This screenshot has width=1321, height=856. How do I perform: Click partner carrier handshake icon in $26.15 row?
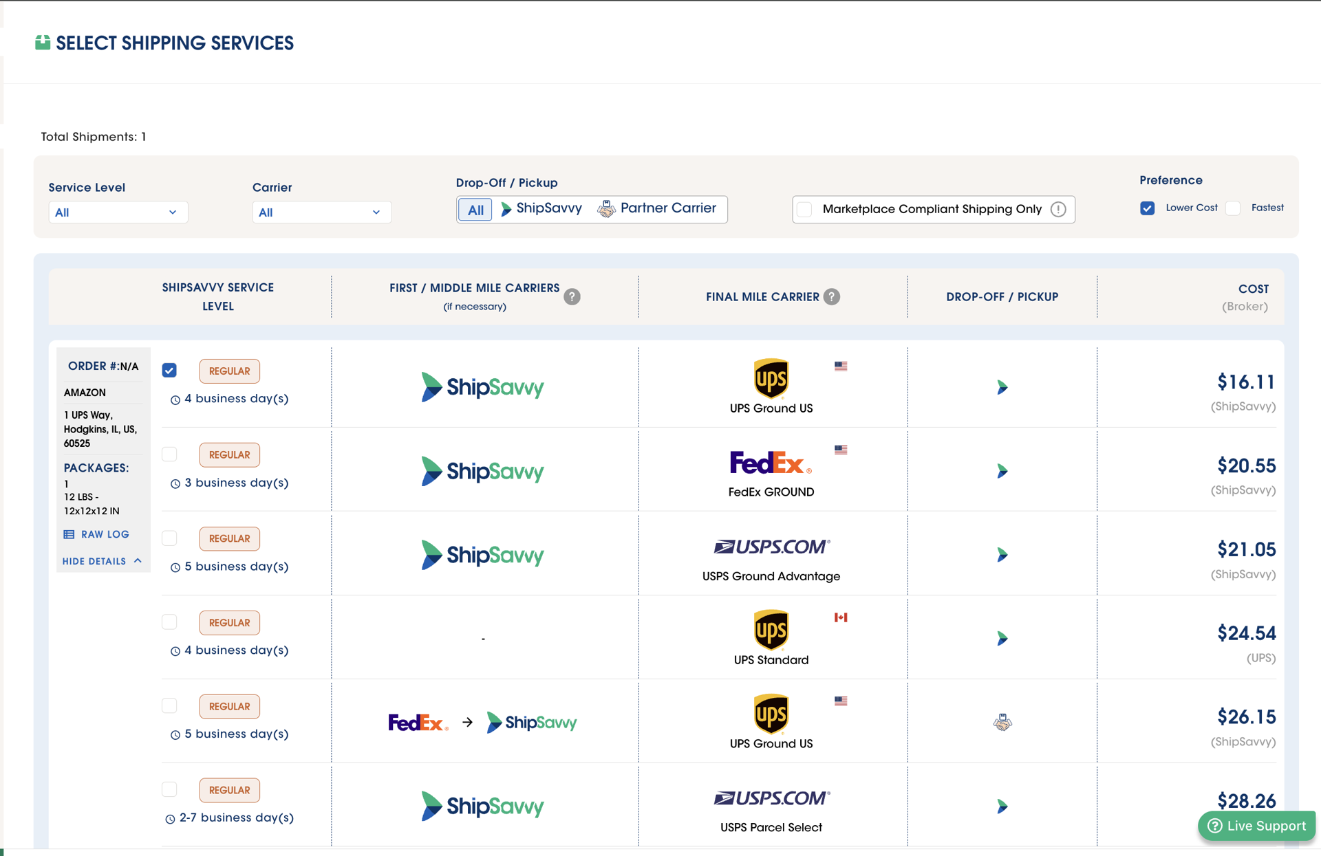click(x=1002, y=722)
